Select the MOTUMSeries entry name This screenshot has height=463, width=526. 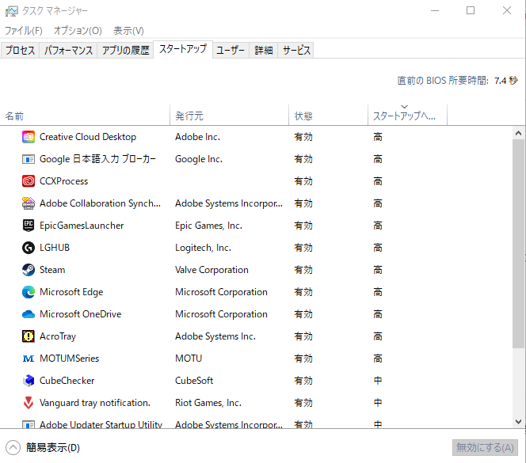tap(70, 359)
